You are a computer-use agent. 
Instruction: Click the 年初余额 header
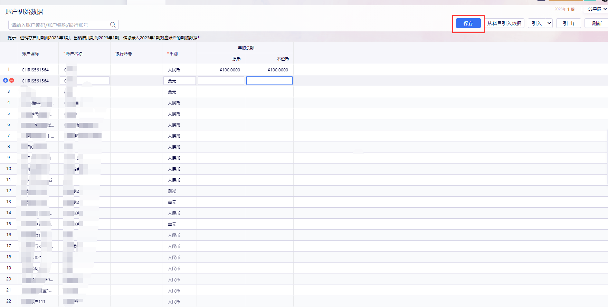click(x=246, y=48)
